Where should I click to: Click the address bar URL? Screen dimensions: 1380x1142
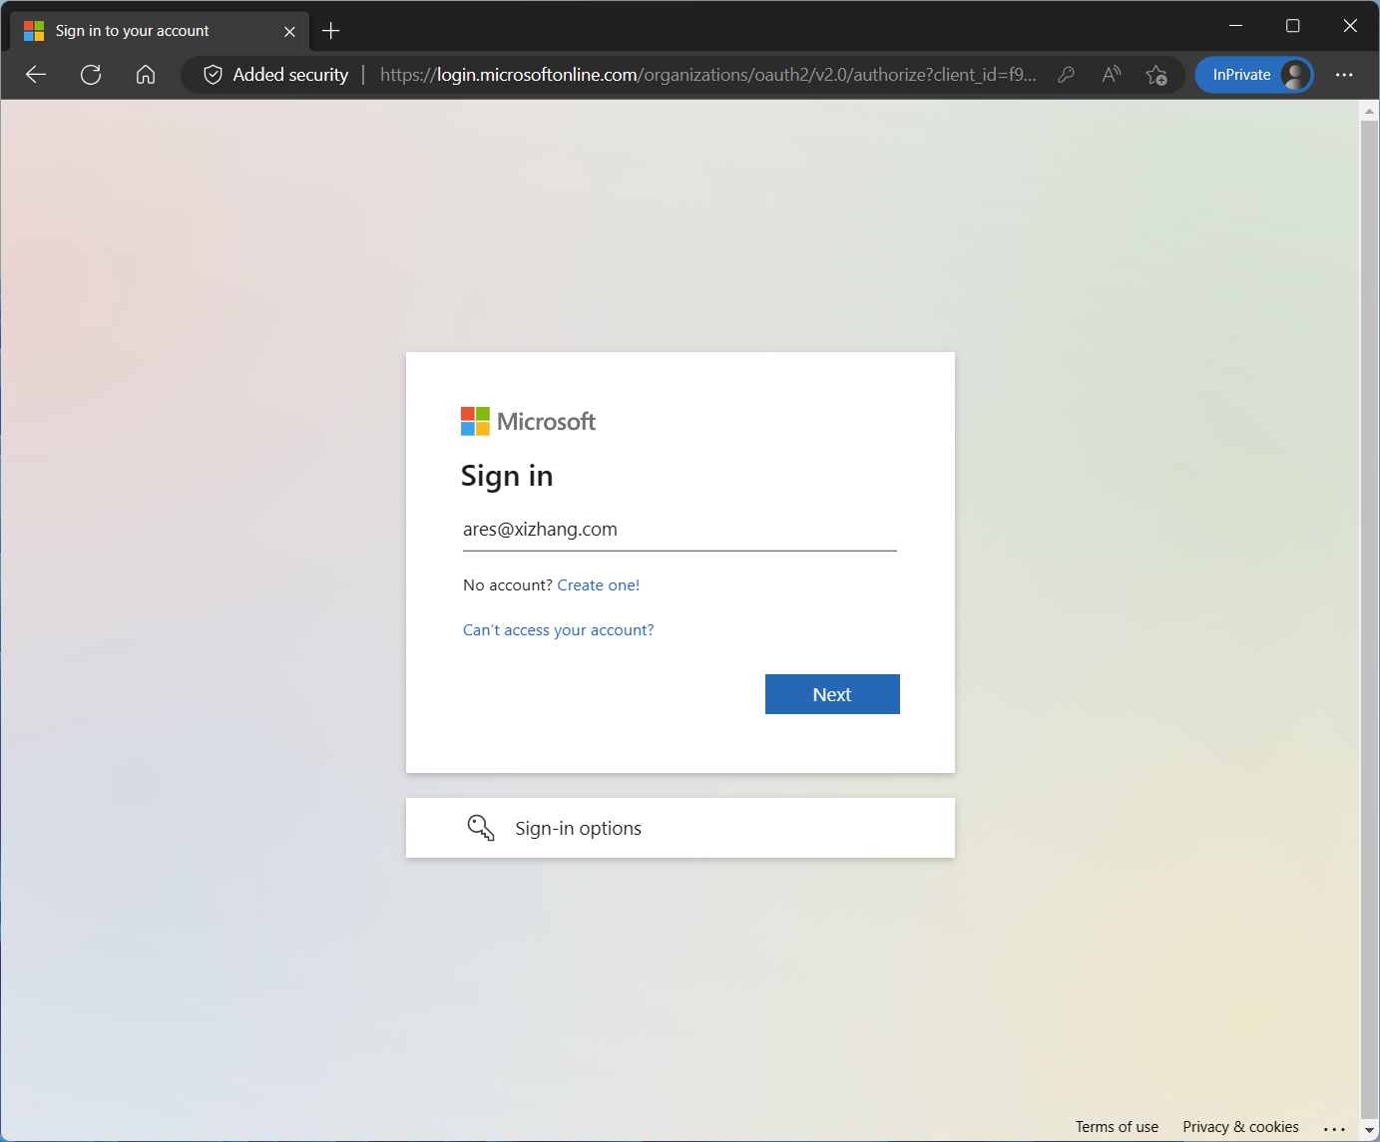[x=707, y=75]
